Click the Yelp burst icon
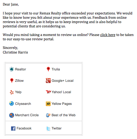 12,92
